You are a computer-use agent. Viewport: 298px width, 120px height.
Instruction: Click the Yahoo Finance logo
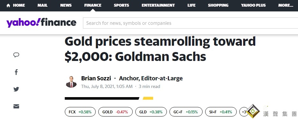click(41, 23)
